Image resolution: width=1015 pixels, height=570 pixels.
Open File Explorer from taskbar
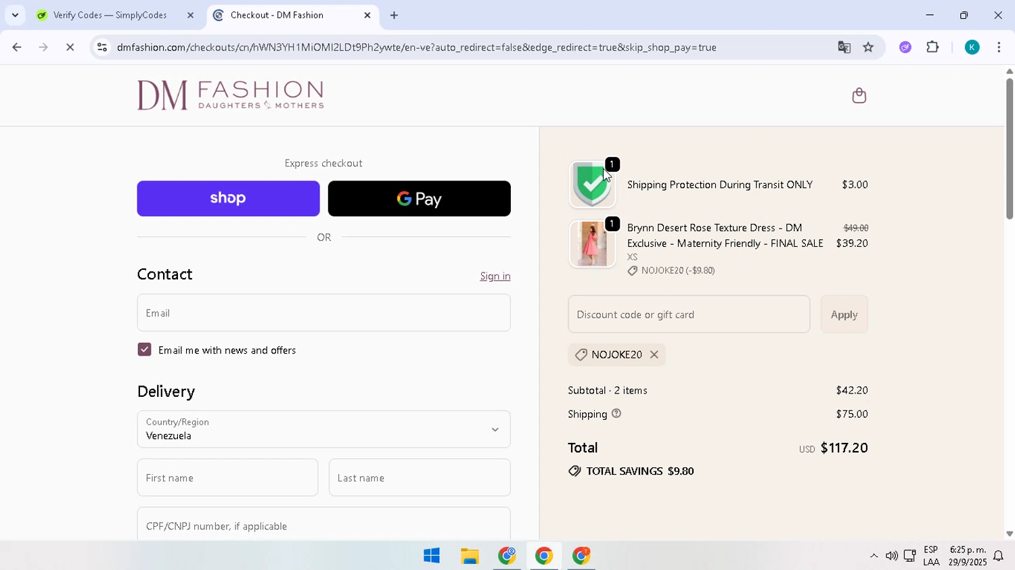[470, 556]
